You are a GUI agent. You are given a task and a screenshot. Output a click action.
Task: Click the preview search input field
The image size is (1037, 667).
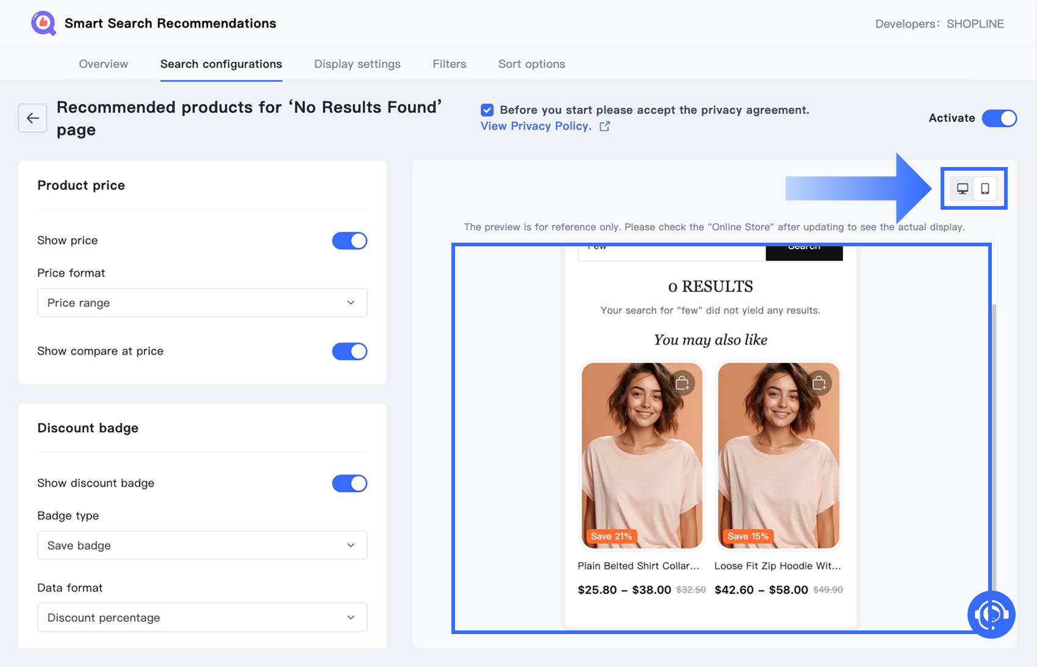click(672, 252)
